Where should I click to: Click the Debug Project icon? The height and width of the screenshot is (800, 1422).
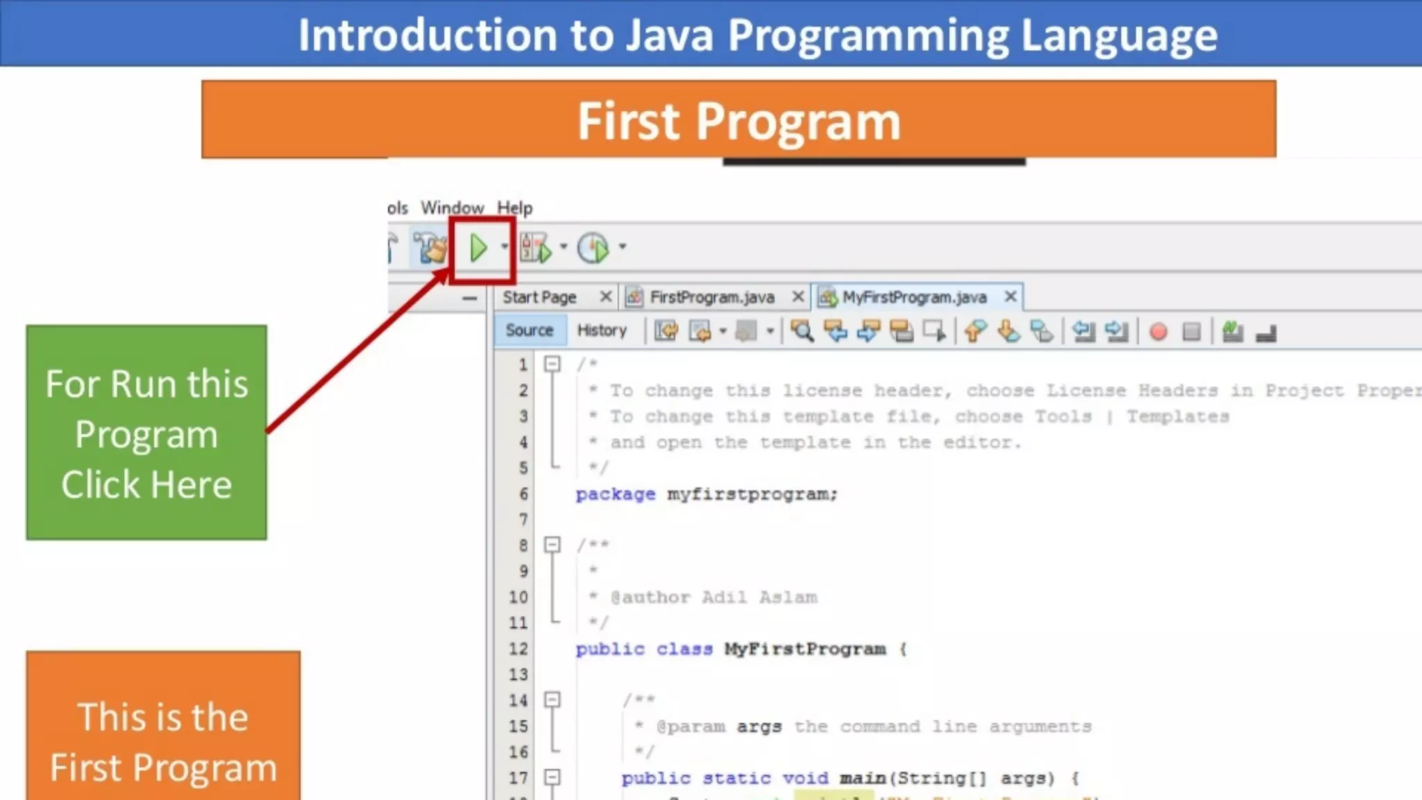pos(535,248)
